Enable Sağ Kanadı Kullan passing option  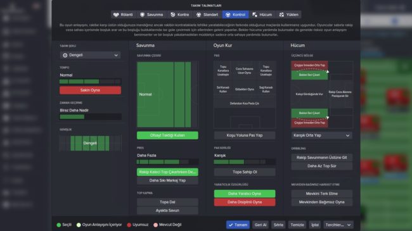(x=266, y=89)
